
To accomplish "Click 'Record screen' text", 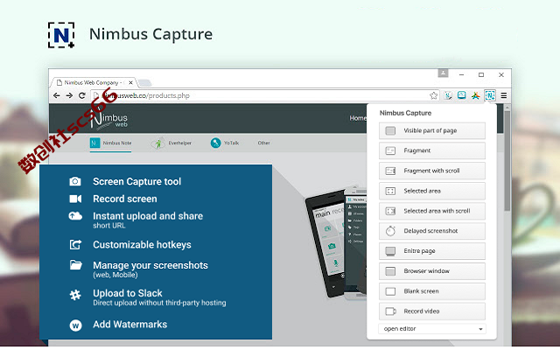I will (x=125, y=199).
